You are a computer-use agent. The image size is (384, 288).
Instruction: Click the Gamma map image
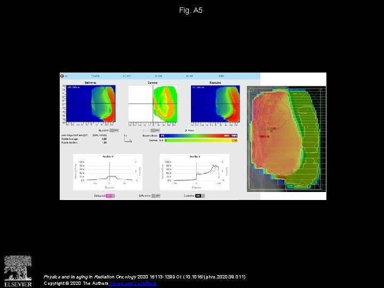[x=153, y=104]
